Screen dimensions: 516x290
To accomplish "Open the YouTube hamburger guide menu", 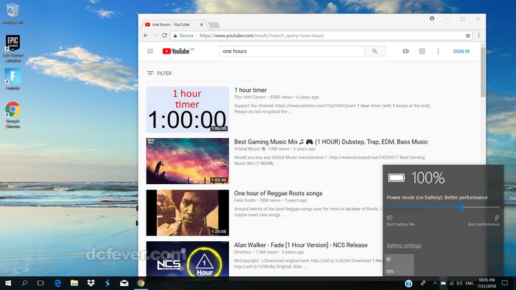I will 150,52.
